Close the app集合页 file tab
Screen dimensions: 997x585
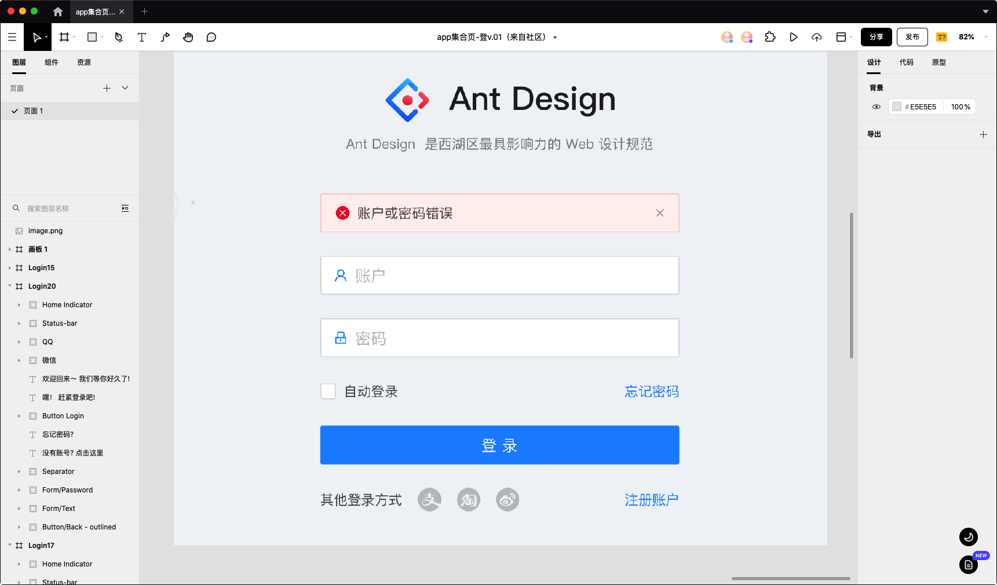click(122, 12)
